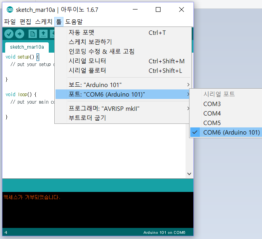
Task: Click the void loop() code line
Action: point(21,95)
